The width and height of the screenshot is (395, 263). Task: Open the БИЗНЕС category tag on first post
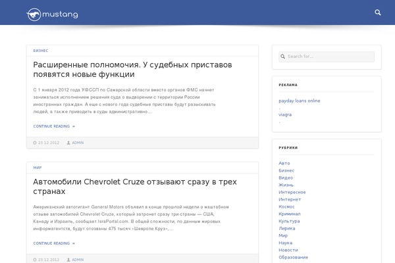point(41,51)
